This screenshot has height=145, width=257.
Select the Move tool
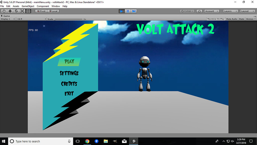coord(10,11)
